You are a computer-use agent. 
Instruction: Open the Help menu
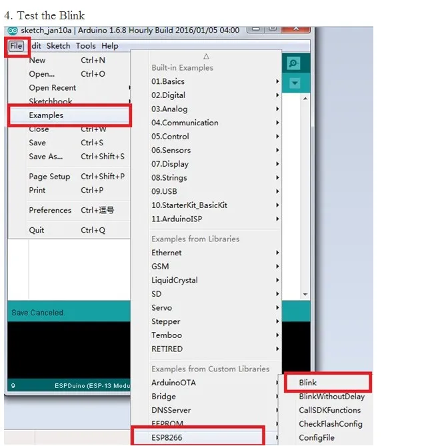tap(110, 46)
